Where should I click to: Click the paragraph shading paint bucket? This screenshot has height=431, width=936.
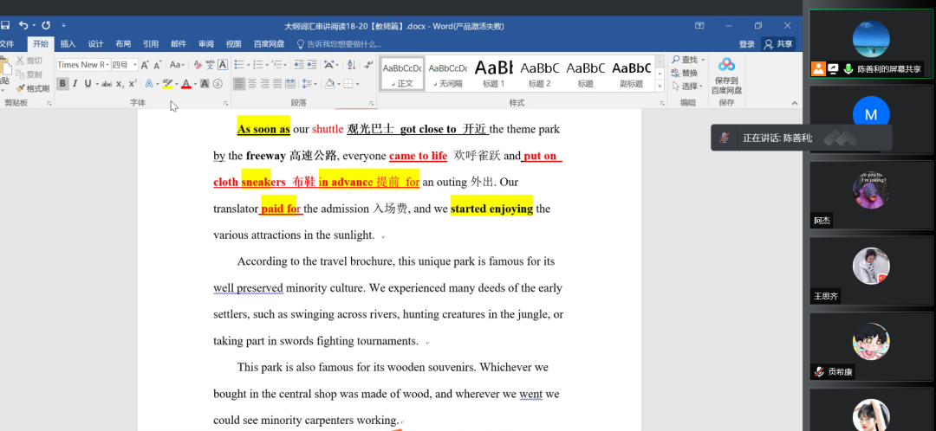click(329, 83)
